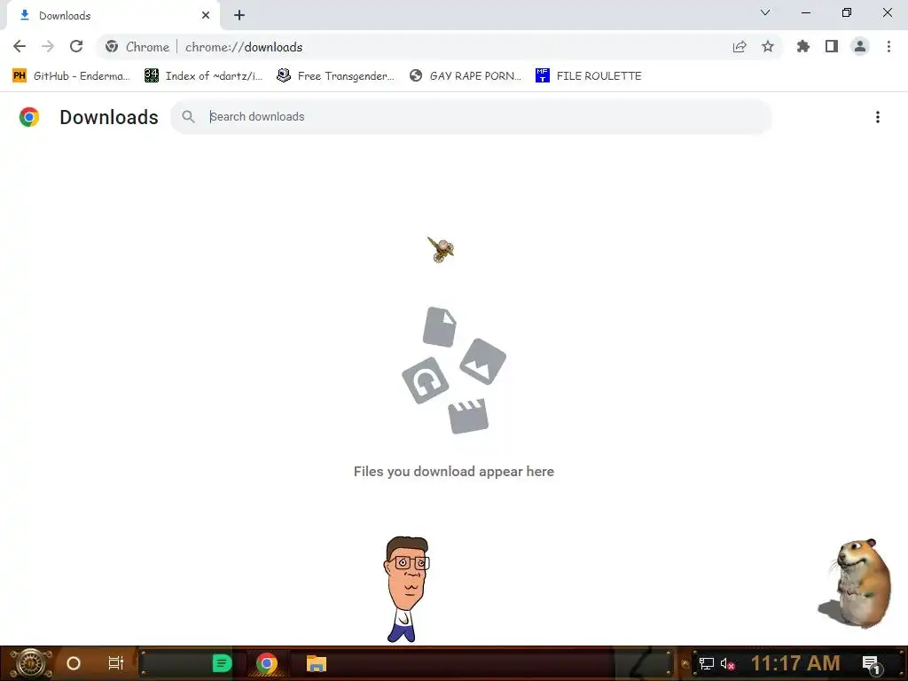The width and height of the screenshot is (908, 681).
Task: Open the Downloads page more actions menu
Action: click(x=878, y=117)
